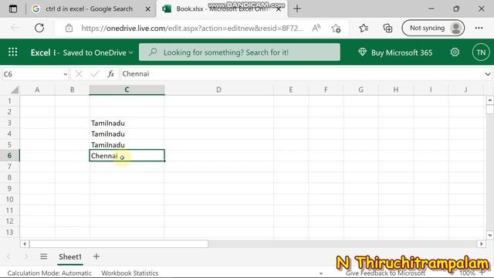The image size is (494, 278).
Task: Open the tab actions menu icon
Action: pyautogui.click(x=13, y=8)
